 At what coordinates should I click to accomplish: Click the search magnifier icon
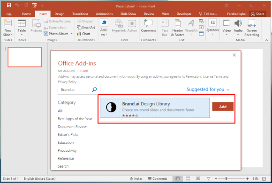(95, 89)
